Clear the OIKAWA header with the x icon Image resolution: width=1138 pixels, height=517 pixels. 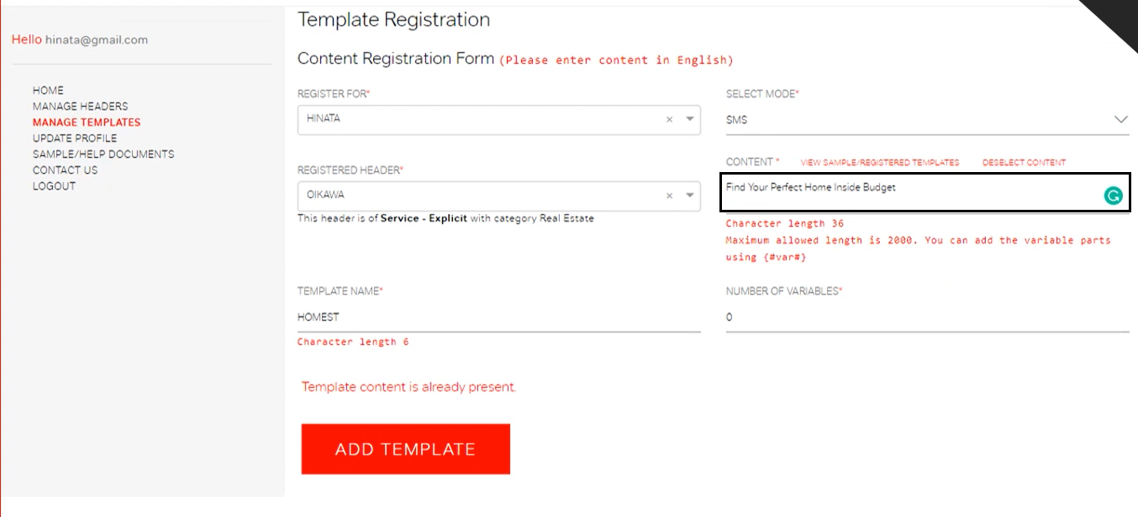point(669,196)
